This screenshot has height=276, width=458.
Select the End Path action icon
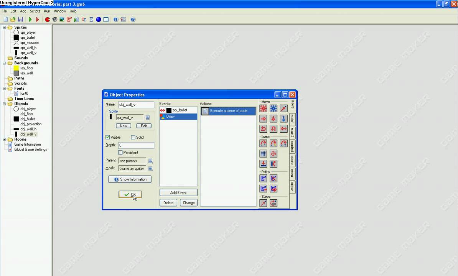[273, 178]
